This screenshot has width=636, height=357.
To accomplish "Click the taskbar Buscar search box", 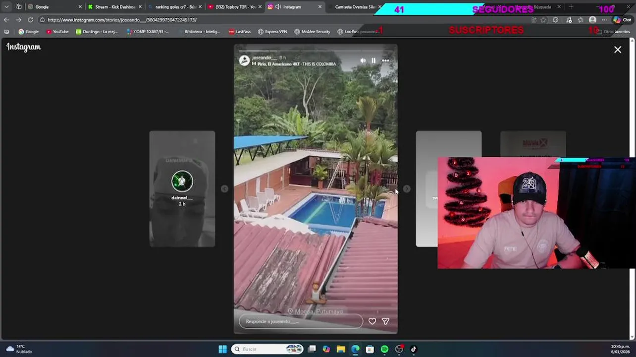I will click(267, 349).
